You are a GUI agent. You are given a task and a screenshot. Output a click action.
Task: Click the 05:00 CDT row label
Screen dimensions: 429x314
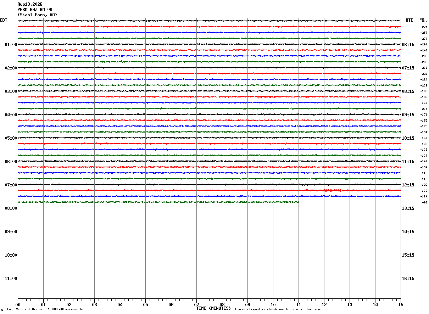coord(11,138)
